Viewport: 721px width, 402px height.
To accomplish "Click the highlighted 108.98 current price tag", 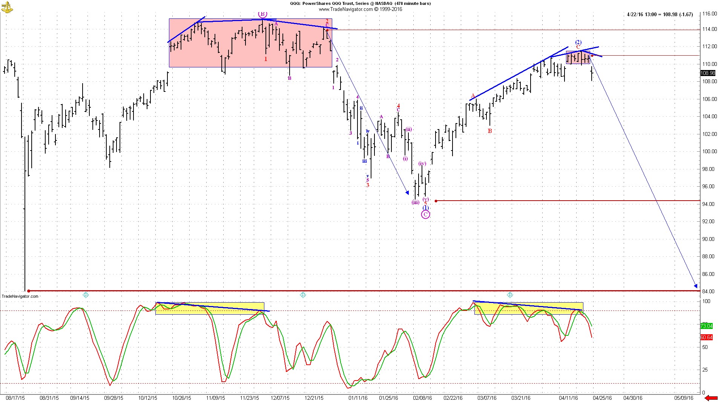I will tap(707, 73).
